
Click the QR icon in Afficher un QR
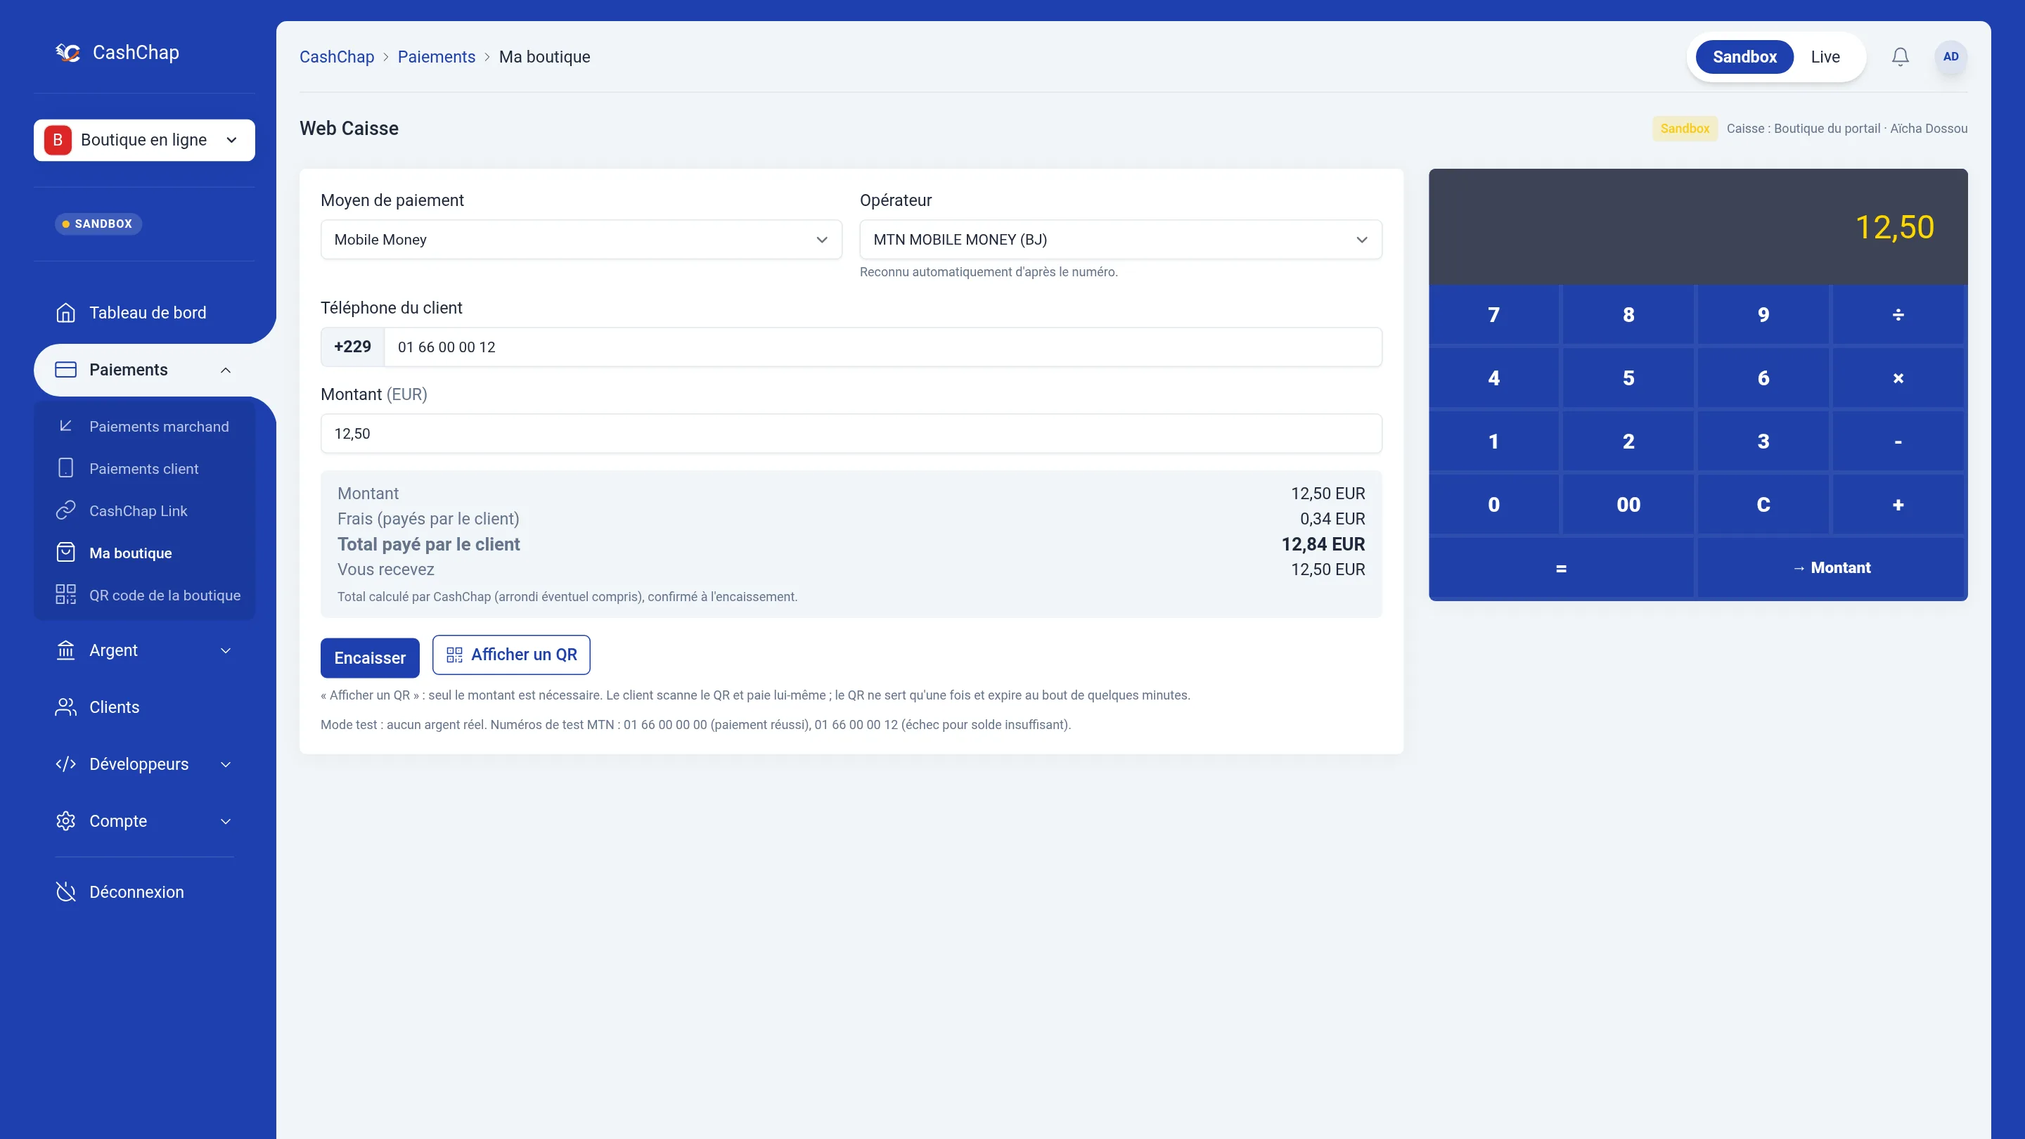coord(454,655)
